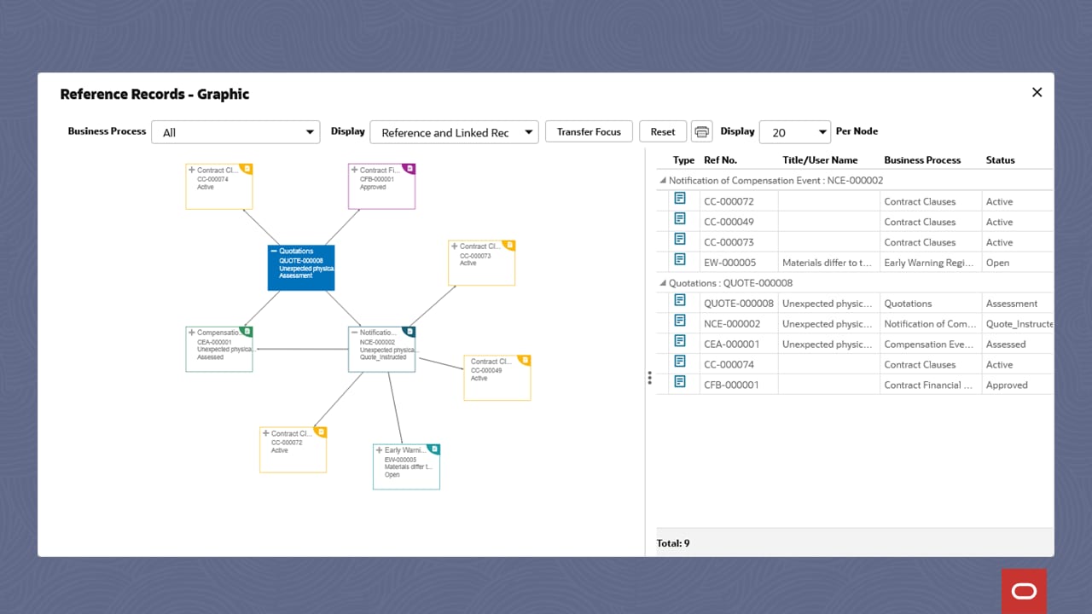Screen dimensions: 1092x614
Task: Open the Display per-node count dropdown showing 20
Action: (794, 131)
